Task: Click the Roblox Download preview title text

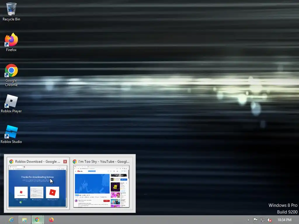Action: (38, 162)
